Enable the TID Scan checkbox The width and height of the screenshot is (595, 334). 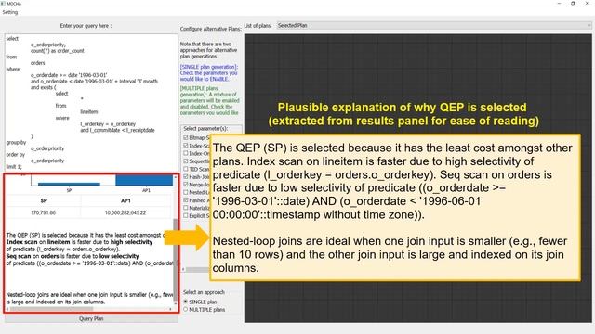(x=186, y=169)
